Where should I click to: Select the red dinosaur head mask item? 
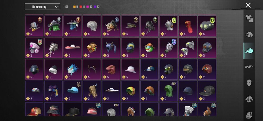point(111,69)
